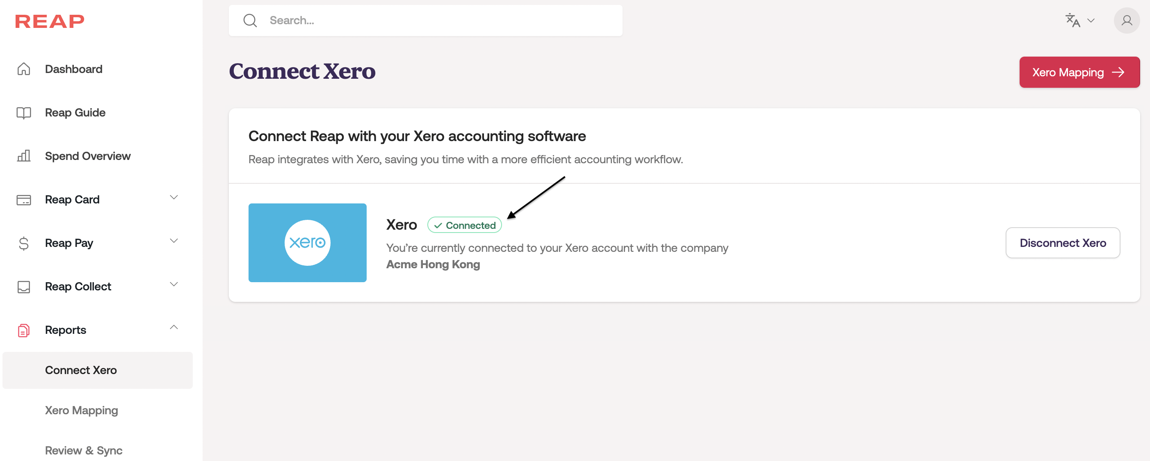Screen dimensions: 1150x461
Task: Collapse the Reports section chevron
Action: click(x=174, y=328)
